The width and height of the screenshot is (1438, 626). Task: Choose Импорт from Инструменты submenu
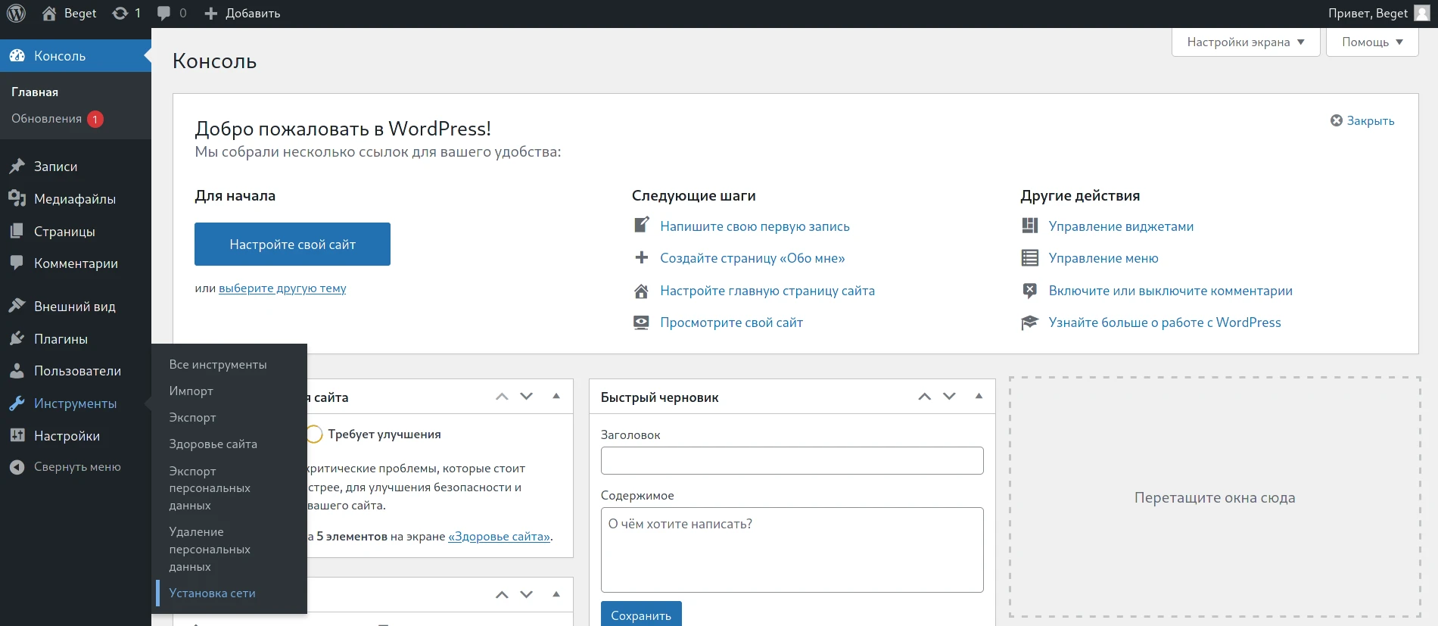coord(191,391)
